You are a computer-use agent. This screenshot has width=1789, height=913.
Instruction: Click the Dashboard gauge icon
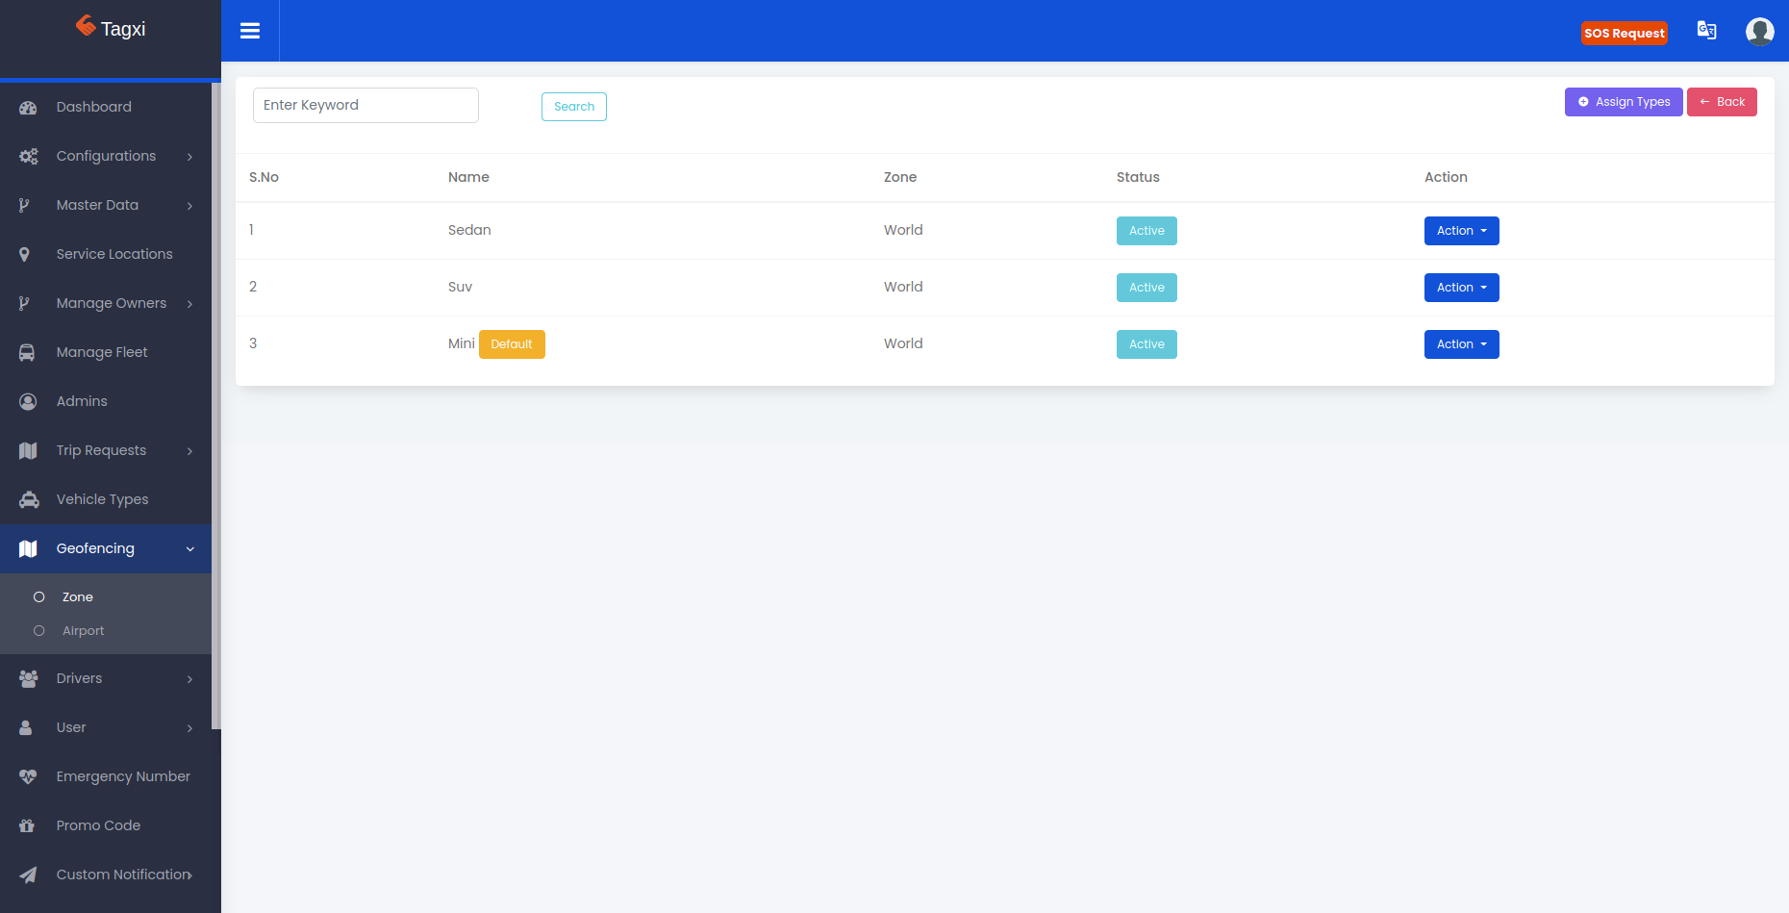(x=28, y=108)
